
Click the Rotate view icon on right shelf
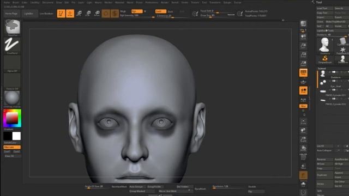[x=303, y=149]
